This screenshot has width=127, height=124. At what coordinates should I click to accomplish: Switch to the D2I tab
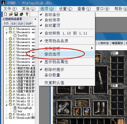[x=13, y=24]
